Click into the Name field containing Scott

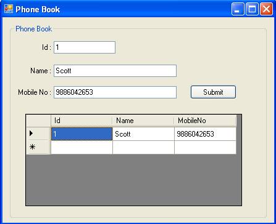click(115, 71)
